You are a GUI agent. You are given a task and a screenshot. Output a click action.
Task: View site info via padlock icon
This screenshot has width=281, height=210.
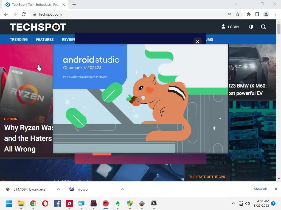pyautogui.click(x=35, y=14)
